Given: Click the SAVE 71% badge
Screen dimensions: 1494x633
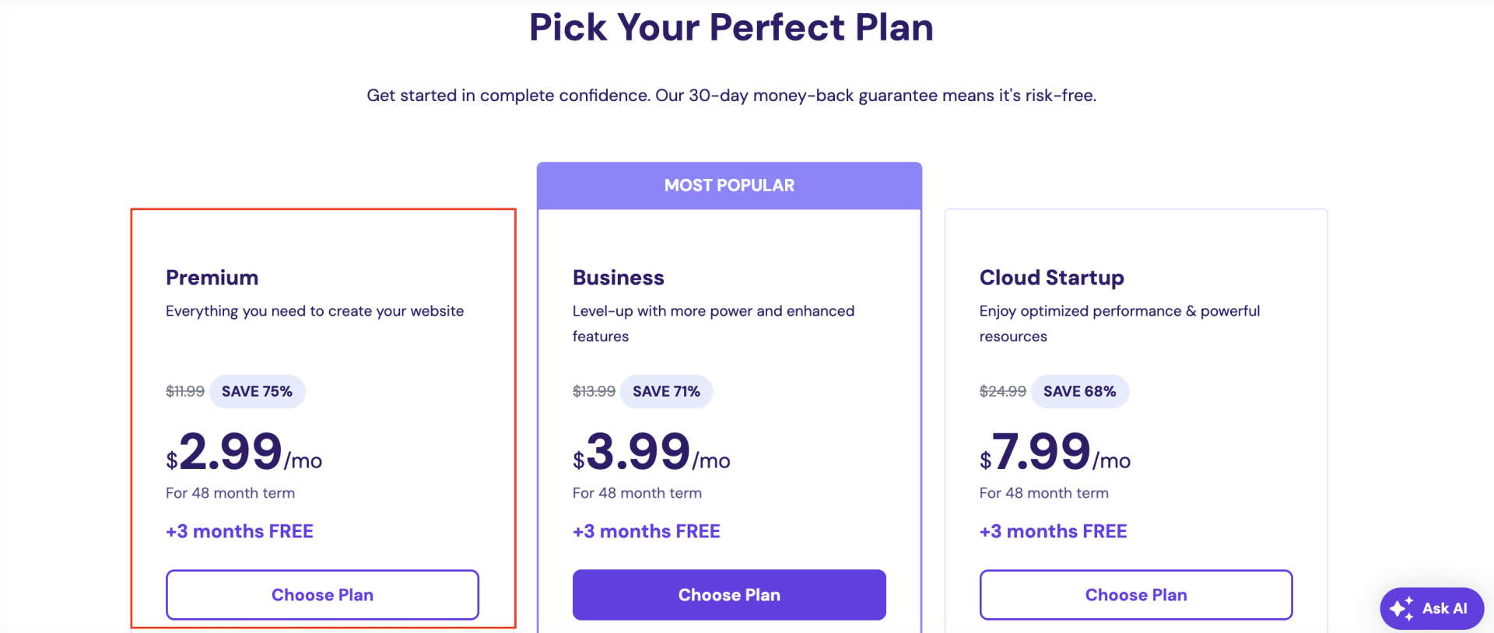Looking at the screenshot, I should click(x=666, y=391).
